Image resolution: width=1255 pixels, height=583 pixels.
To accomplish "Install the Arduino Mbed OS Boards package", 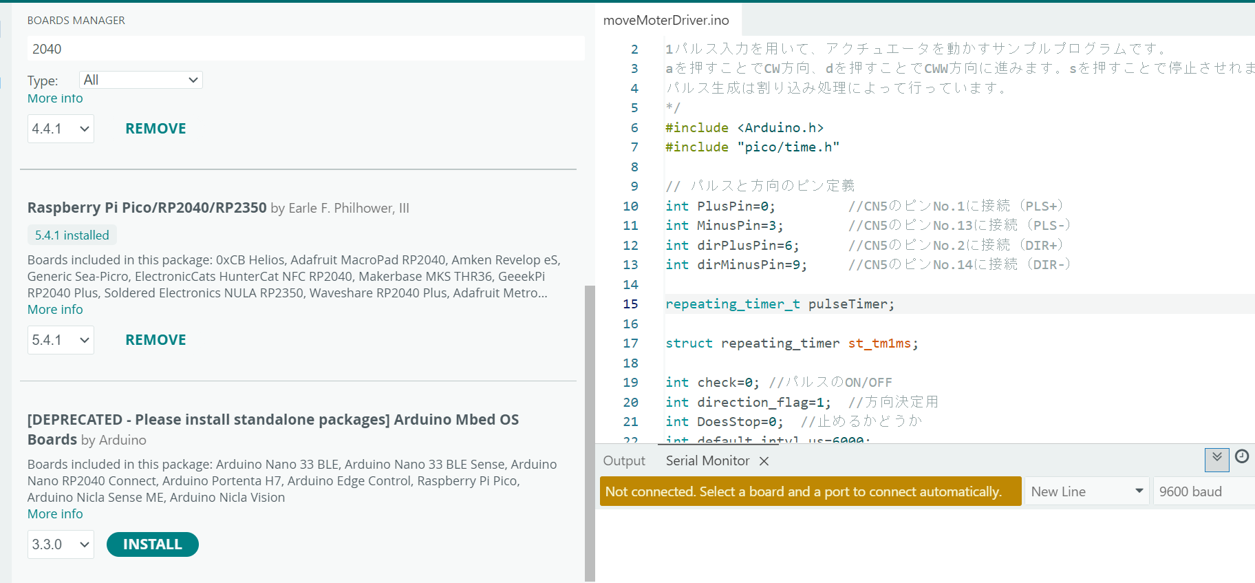I will point(152,544).
